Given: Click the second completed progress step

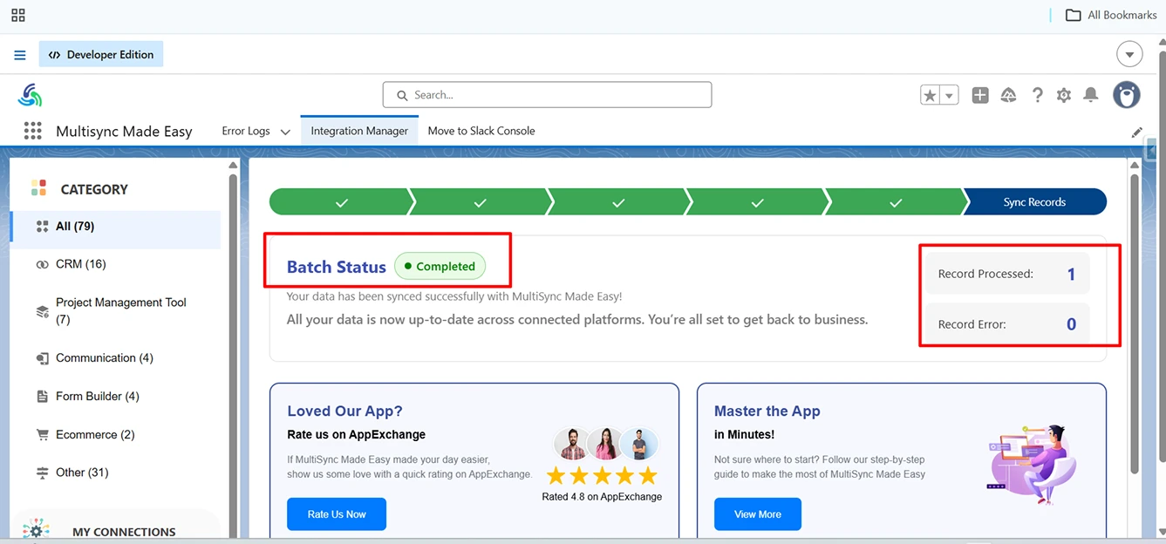Looking at the screenshot, I should (x=481, y=202).
